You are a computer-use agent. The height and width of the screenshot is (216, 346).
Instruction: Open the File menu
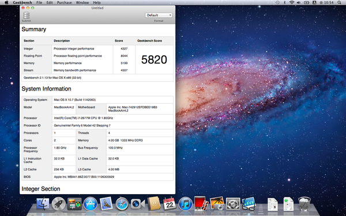click(39, 3)
